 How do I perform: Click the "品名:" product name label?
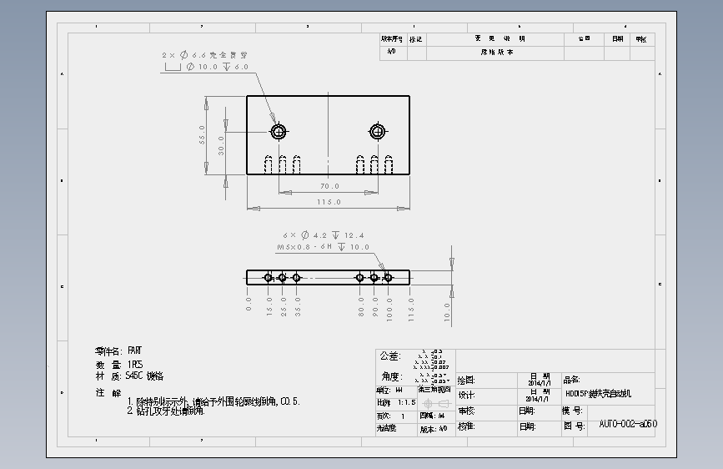(571, 380)
